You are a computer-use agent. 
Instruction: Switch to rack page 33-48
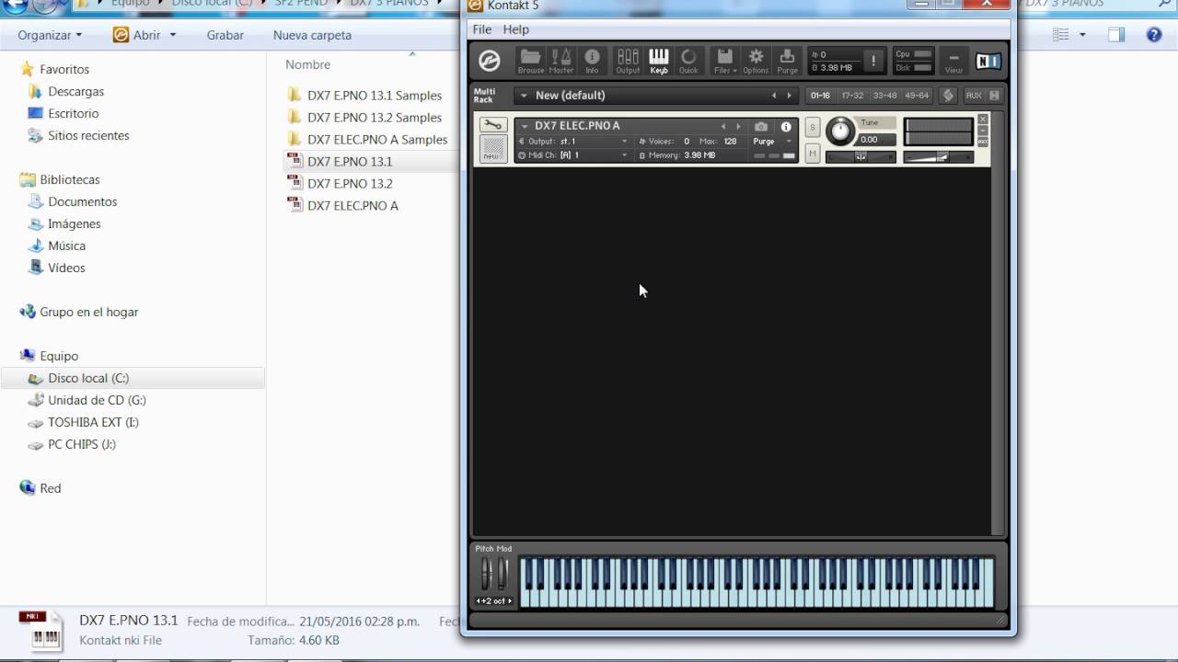[x=885, y=96]
